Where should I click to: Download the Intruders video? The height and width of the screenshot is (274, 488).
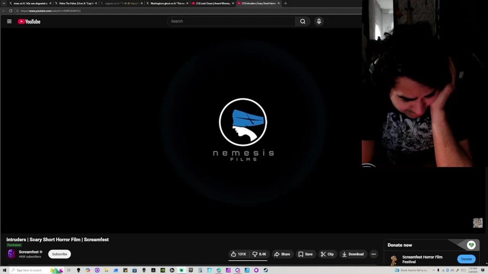(x=353, y=254)
